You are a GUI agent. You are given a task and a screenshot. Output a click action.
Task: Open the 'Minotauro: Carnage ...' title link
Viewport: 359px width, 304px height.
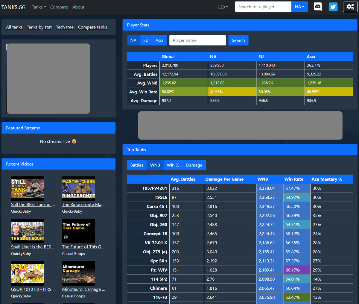click(x=84, y=289)
